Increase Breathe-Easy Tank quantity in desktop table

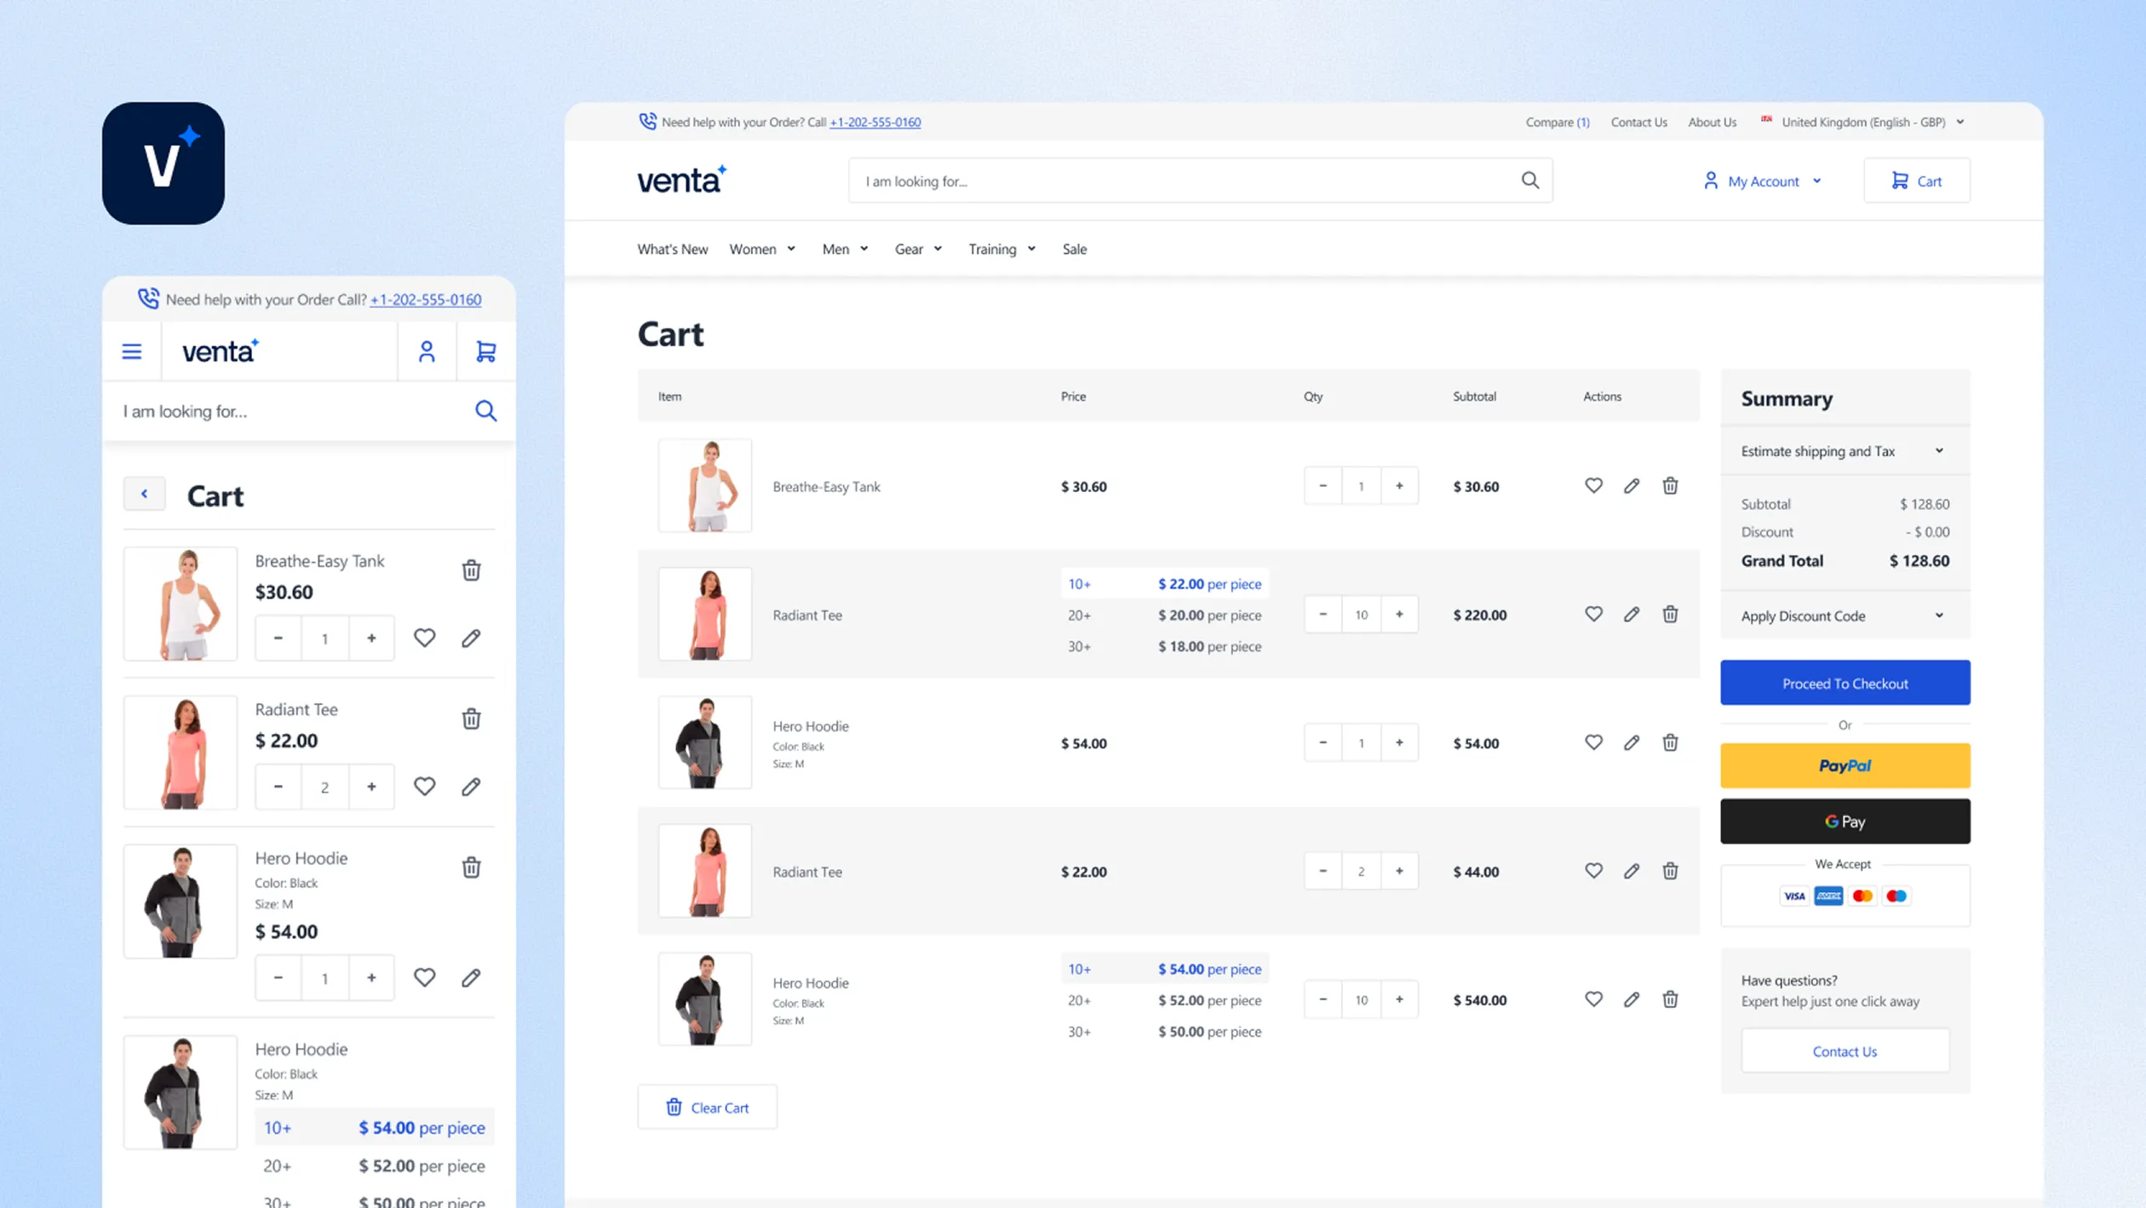point(1398,486)
